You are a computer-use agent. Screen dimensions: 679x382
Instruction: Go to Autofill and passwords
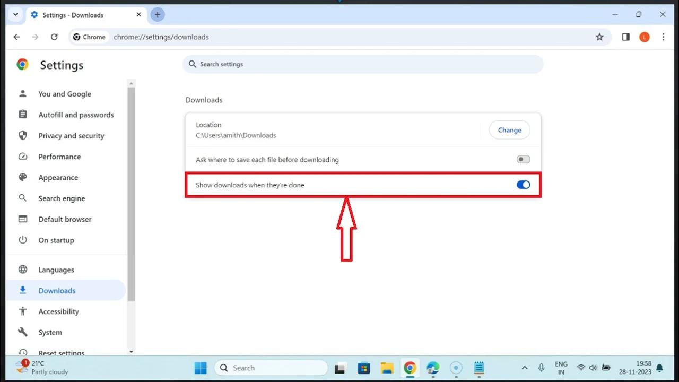76,115
